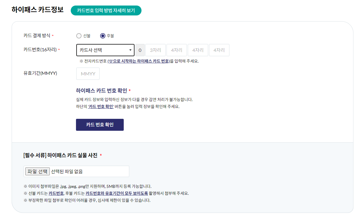
Task: Click the 실제 카드 정보와 입력하신 정보가 다를 경우 notice
Action: 134,100
